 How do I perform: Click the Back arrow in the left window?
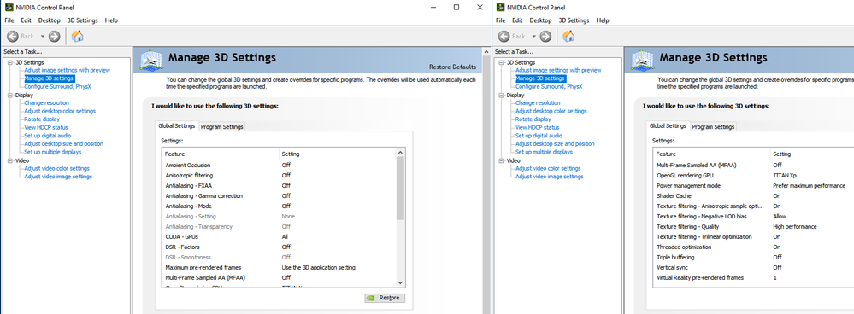pos(13,37)
